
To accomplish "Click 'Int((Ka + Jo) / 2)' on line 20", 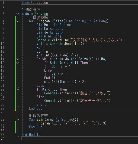I will point(69,82).
